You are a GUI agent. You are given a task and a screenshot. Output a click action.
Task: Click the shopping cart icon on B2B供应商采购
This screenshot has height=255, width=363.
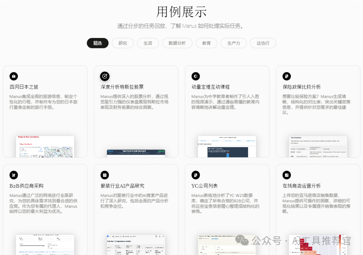point(14,175)
